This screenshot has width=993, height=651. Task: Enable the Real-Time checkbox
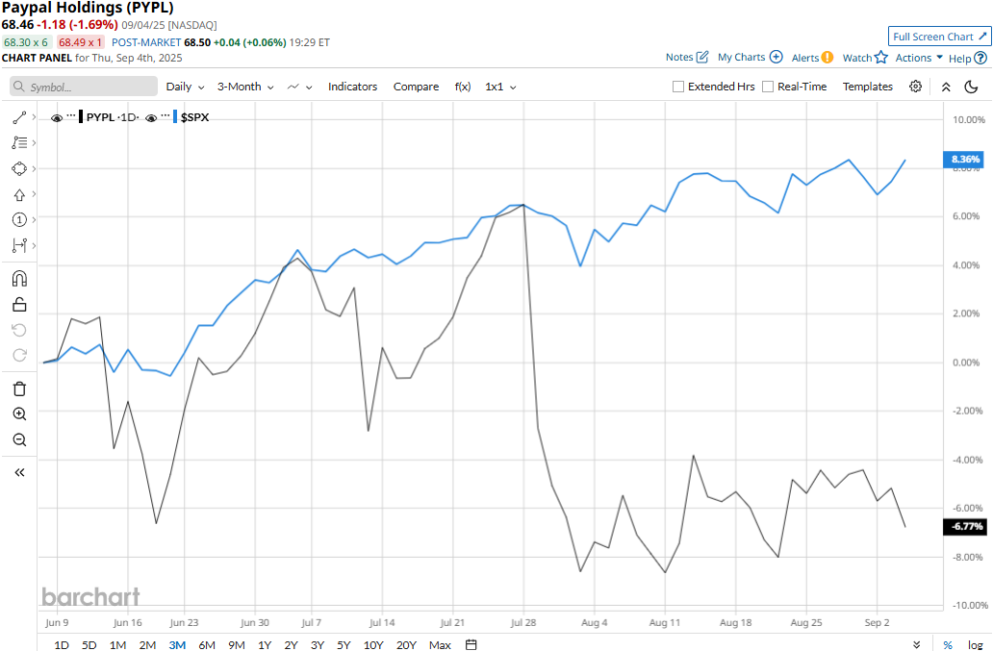point(768,87)
